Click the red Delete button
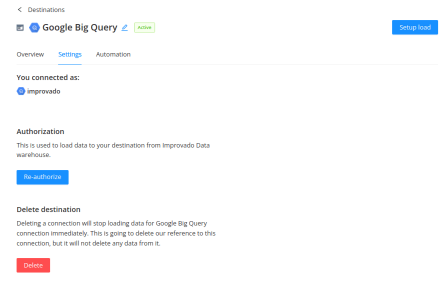The image size is (441, 281). 33,265
